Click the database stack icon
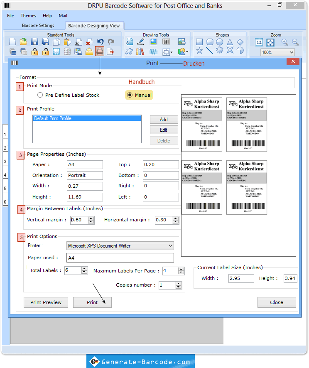The image size is (309, 368). (67, 52)
